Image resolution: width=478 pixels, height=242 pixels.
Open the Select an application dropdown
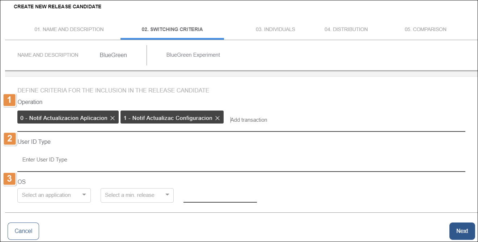(54, 195)
